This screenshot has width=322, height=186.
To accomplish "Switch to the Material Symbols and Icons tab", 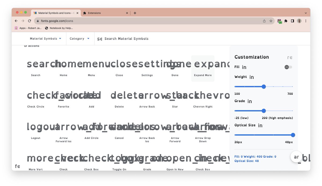I will 56,13.
